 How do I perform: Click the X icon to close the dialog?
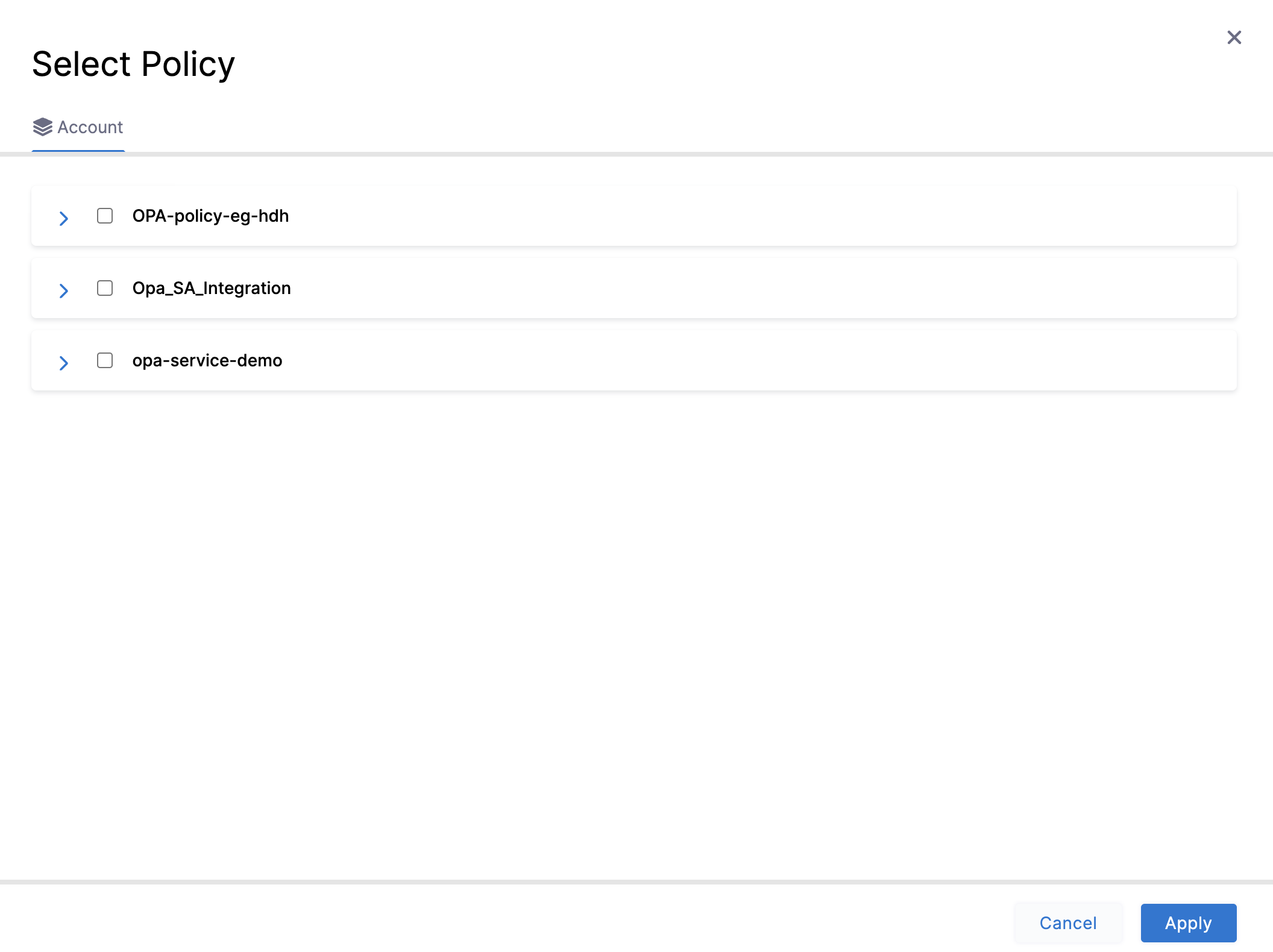pyautogui.click(x=1234, y=37)
